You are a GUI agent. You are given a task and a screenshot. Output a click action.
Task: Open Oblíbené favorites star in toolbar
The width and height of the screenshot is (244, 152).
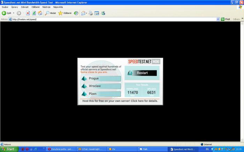pyautogui.click(x=65, y=13)
